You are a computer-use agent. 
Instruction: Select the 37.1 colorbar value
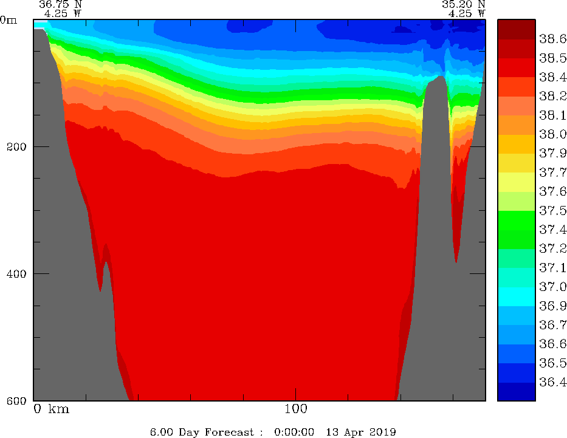[x=552, y=268]
